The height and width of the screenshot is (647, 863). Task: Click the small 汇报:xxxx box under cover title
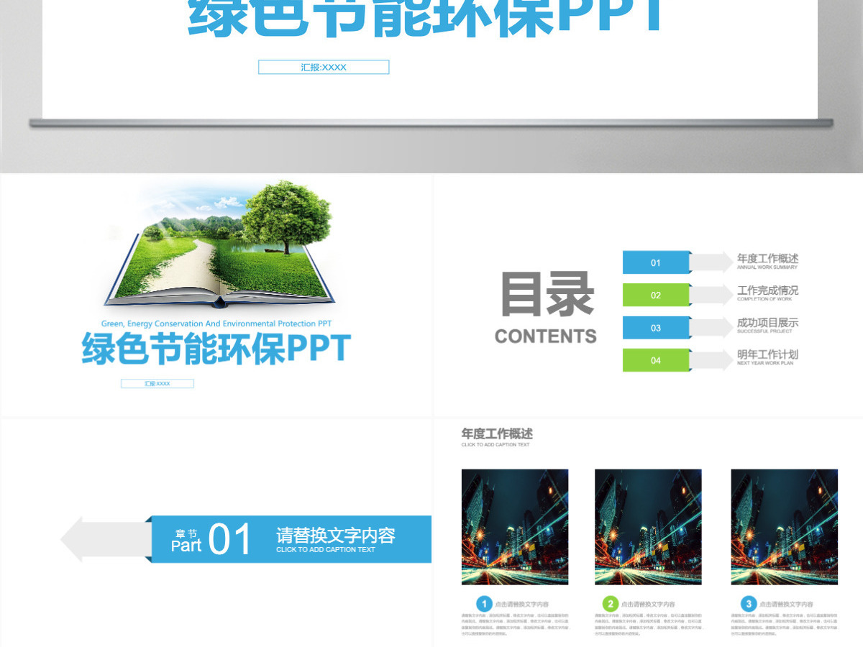pos(157,384)
